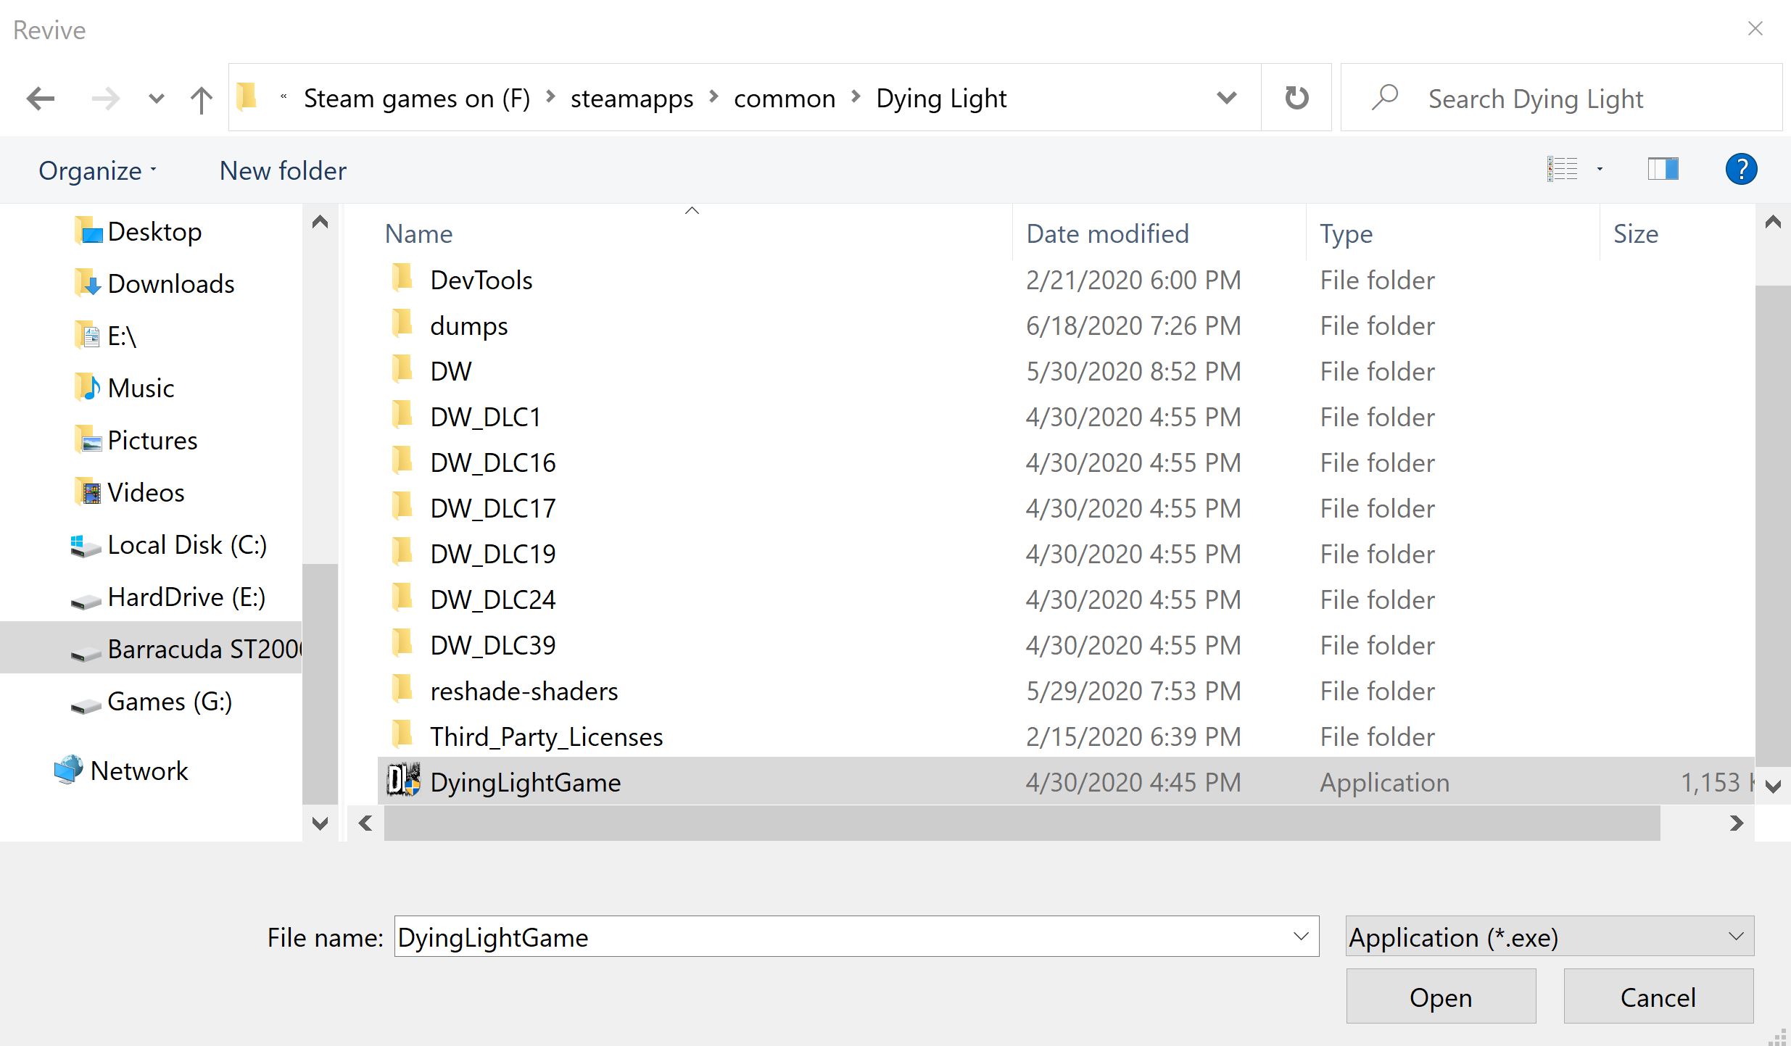
Task: Open the recent locations dropdown arrow
Action: coord(156,99)
